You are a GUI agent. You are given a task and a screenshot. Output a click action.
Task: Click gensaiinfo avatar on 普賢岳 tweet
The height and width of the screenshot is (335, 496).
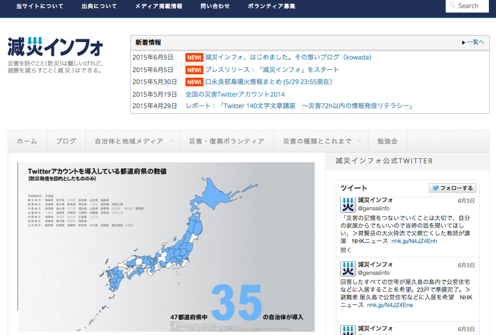(348, 204)
